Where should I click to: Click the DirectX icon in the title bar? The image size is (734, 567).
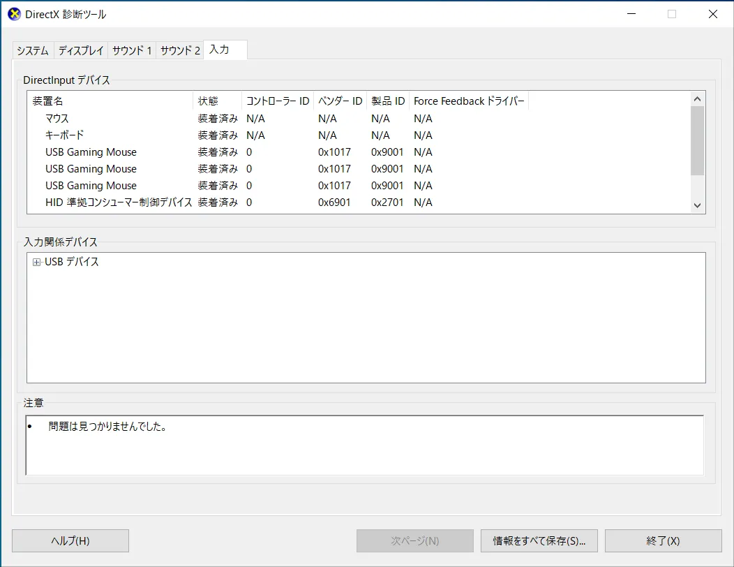tap(15, 14)
